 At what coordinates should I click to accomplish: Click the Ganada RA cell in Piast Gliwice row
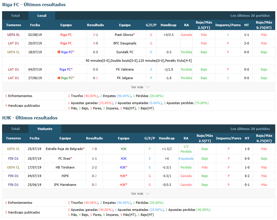click(186, 35)
